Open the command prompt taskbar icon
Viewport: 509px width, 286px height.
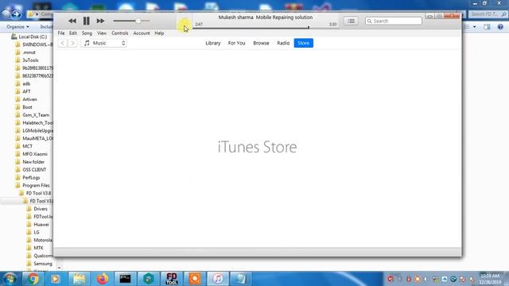coord(126,279)
